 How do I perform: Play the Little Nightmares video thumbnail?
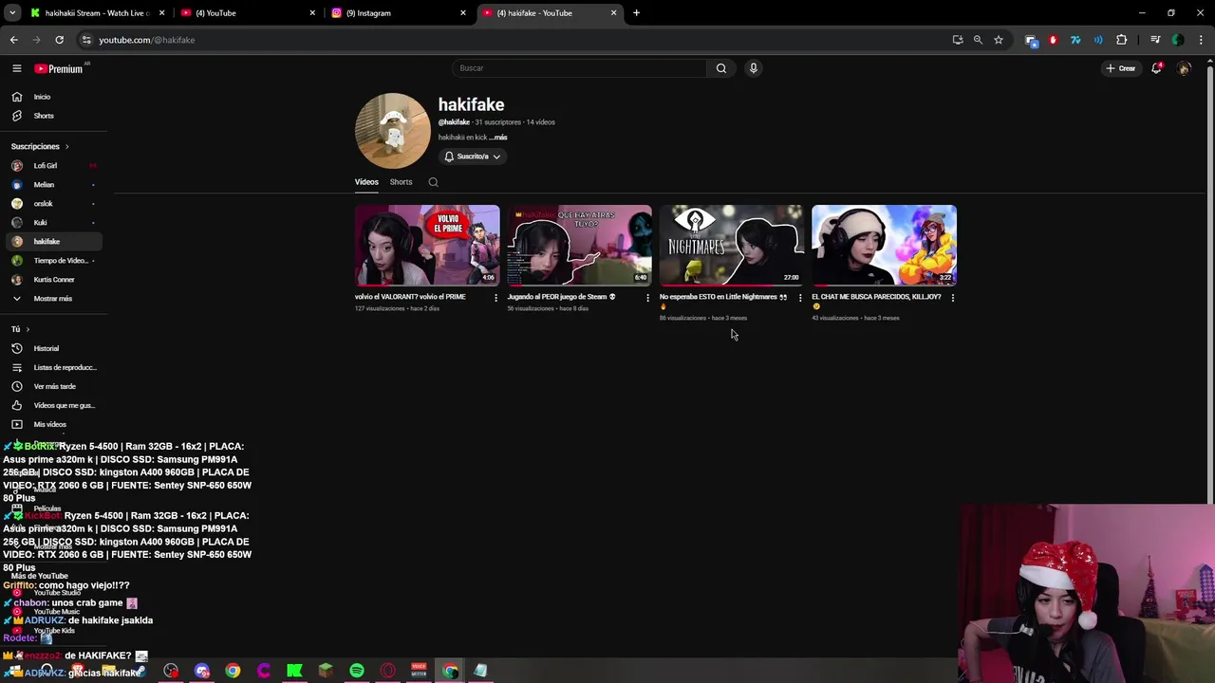(732, 245)
